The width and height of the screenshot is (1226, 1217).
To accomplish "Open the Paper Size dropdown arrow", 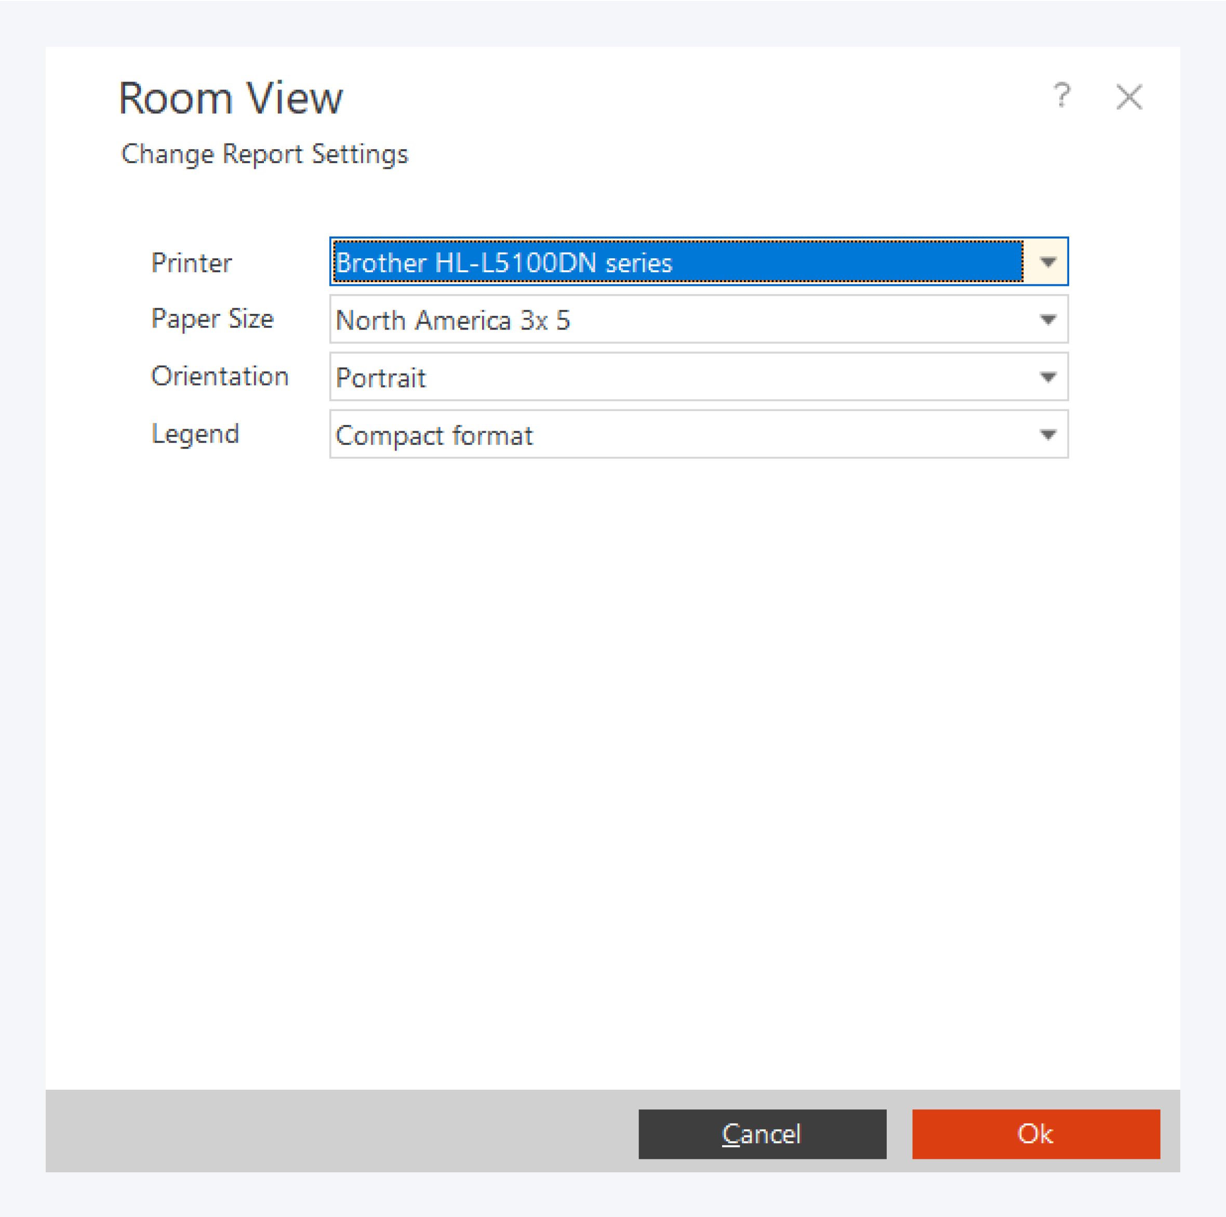I will (1048, 320).
